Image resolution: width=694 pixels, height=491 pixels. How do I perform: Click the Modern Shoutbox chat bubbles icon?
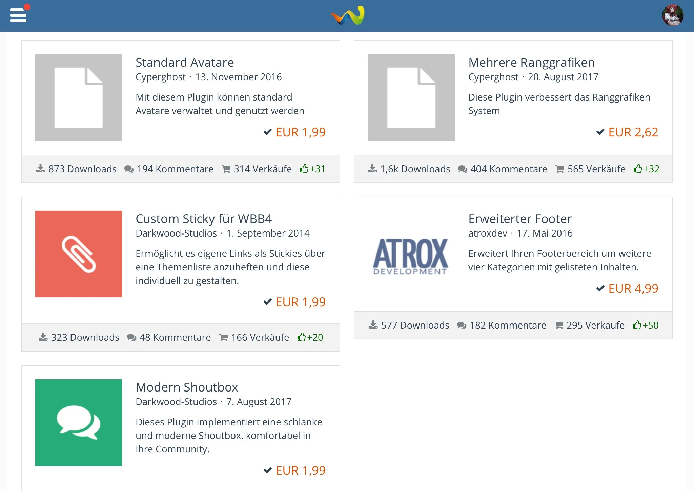coord(79,422)
